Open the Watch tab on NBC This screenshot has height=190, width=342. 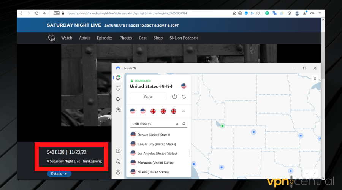(67, 38)
